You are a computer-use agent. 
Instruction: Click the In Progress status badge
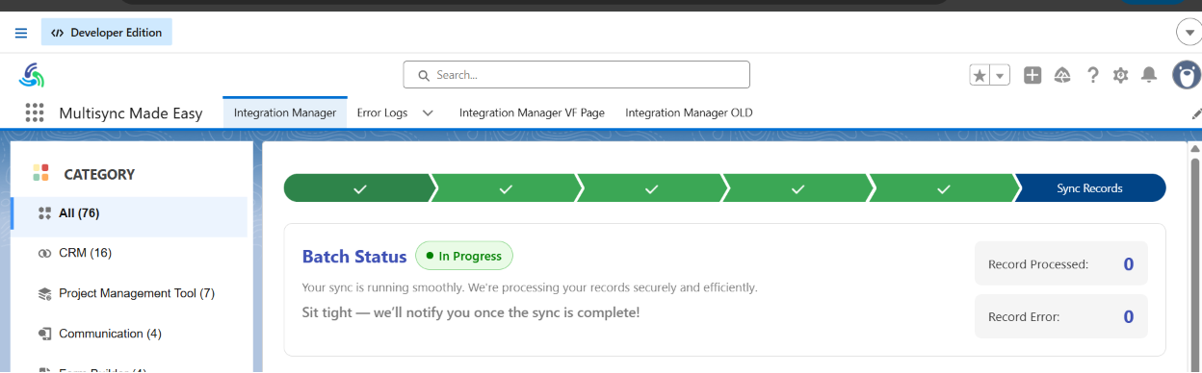(x=464, y=256)
